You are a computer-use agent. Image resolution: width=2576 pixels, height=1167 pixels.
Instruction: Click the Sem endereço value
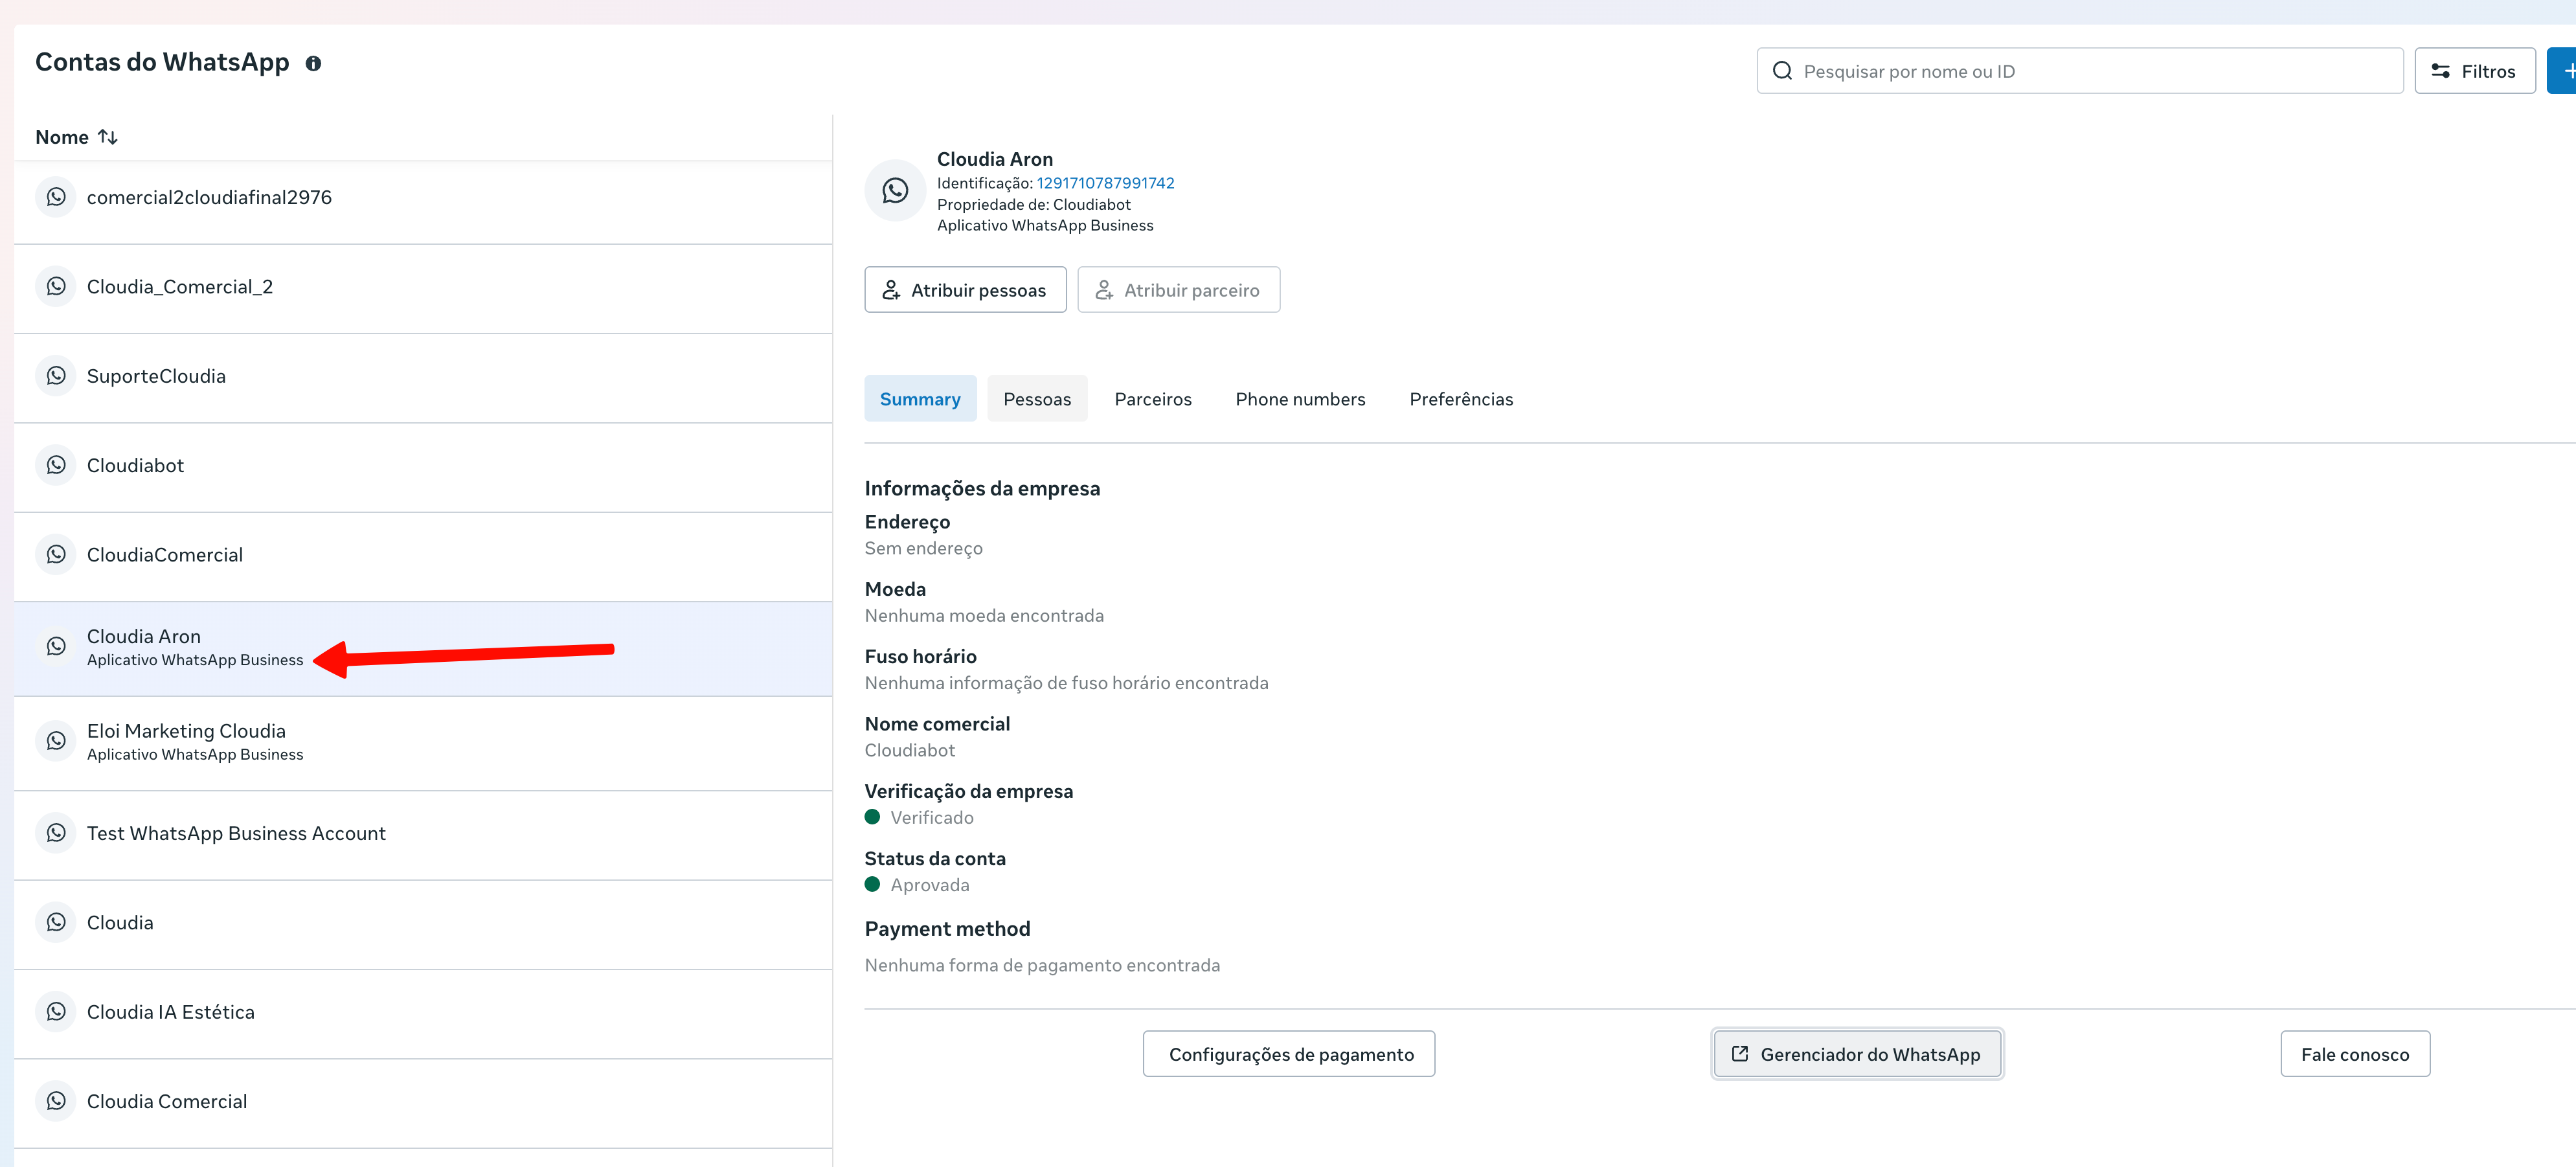pos(924,548)
